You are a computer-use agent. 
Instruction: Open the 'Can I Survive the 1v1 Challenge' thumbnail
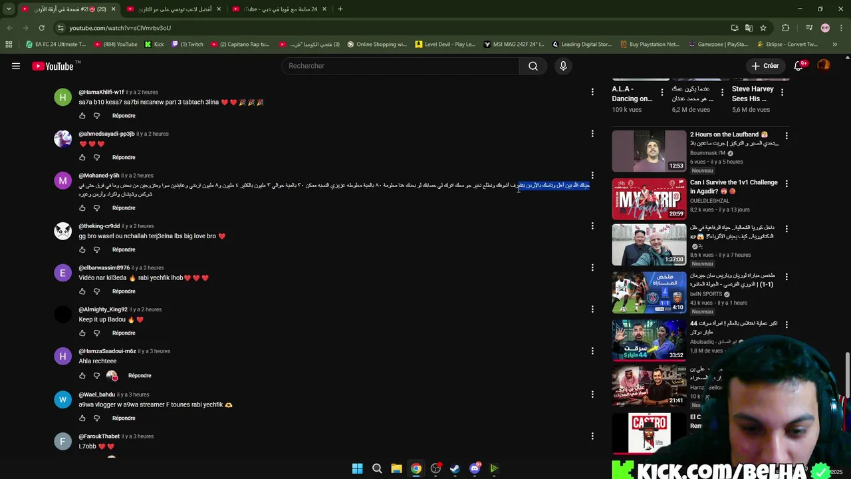click(649, 199)
